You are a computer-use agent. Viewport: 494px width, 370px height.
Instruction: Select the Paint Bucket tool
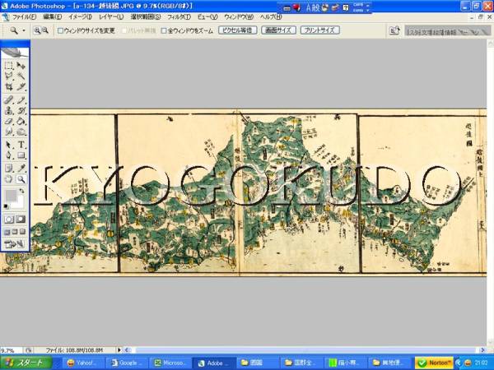pos(21,121)
